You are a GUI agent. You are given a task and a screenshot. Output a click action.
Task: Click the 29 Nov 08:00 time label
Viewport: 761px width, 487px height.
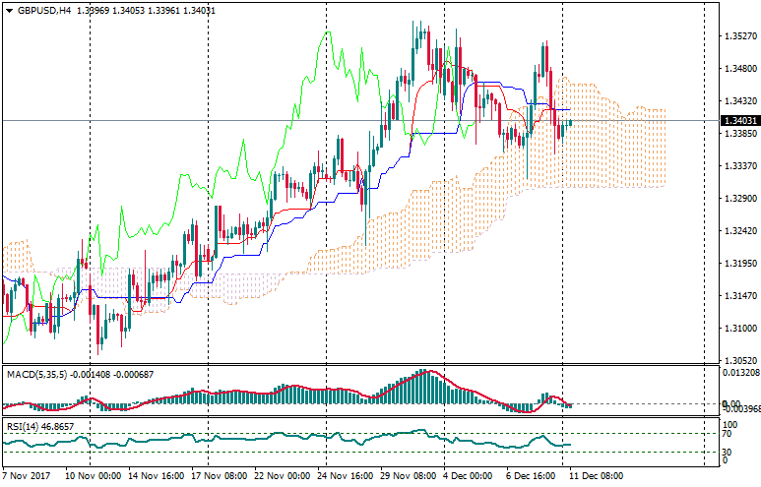pos(410,475)
